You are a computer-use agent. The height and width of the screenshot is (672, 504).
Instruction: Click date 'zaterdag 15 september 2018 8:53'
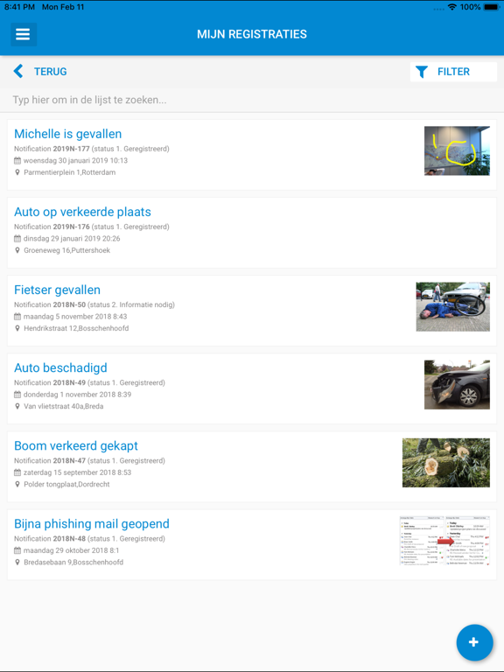pos(78,472)
